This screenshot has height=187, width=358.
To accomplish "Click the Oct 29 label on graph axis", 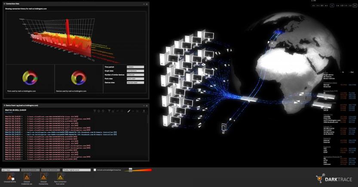I will (91, 59).
